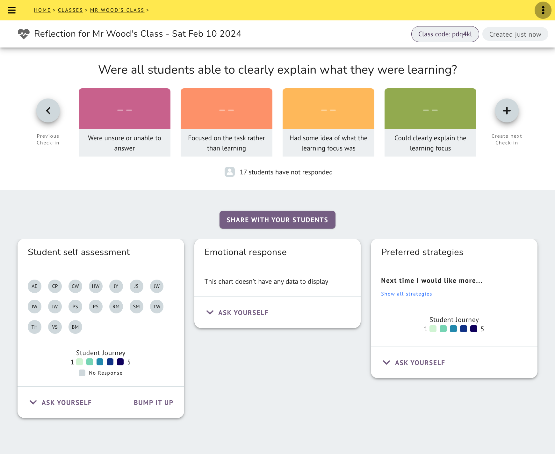Select 'Had some idea of learning focus' card
555x454 pixels.
click(x=328, y=122)
